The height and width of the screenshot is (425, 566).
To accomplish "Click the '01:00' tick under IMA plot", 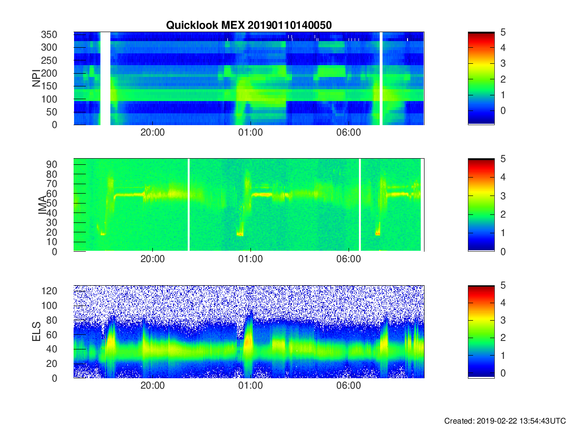I will (250, 259).
